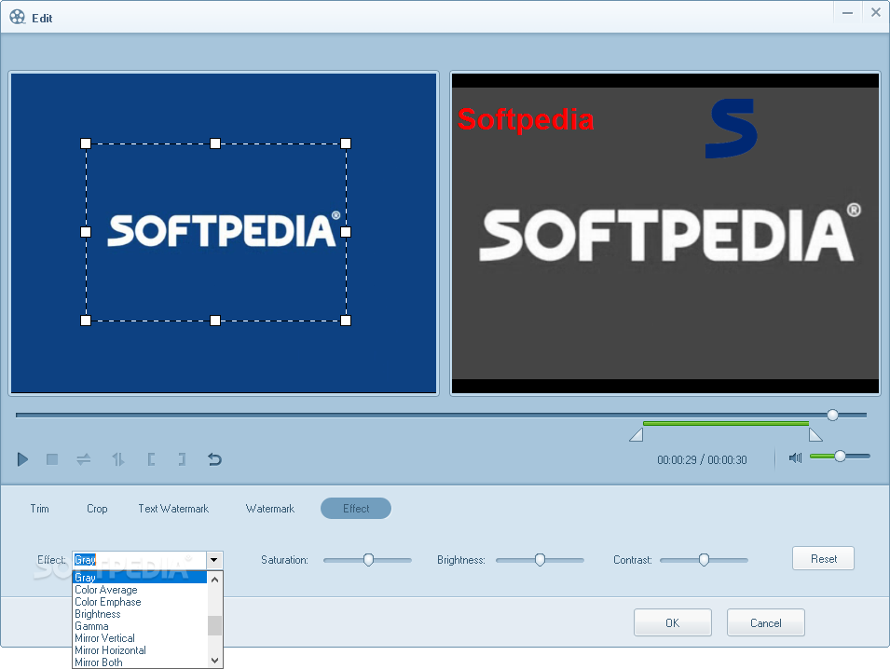Set trim end bracket marker
The height and width of the screenshot is (669, 890).
tap(183, 459)
